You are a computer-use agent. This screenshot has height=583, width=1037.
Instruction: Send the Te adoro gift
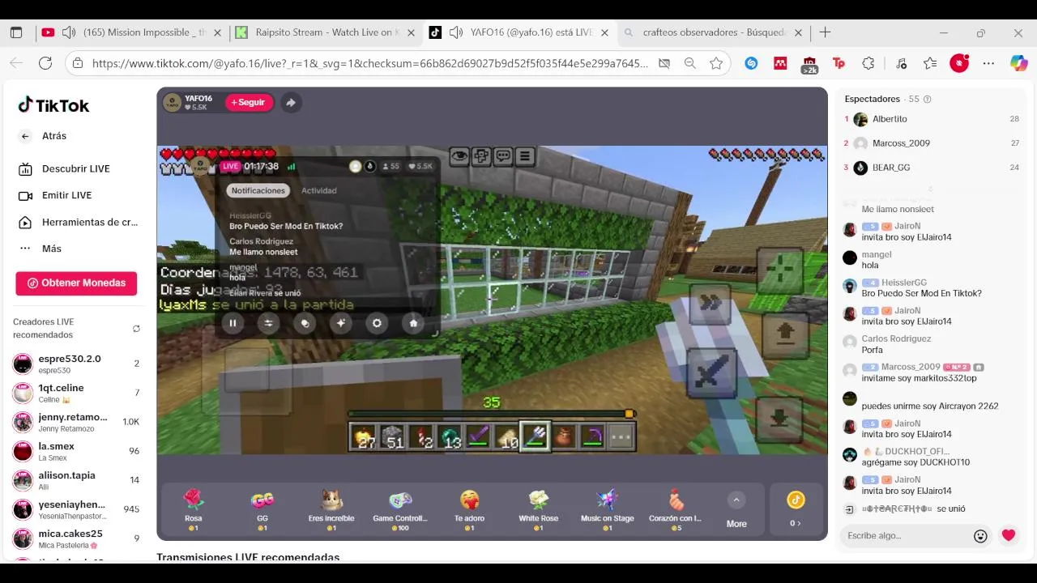(469, 510)
